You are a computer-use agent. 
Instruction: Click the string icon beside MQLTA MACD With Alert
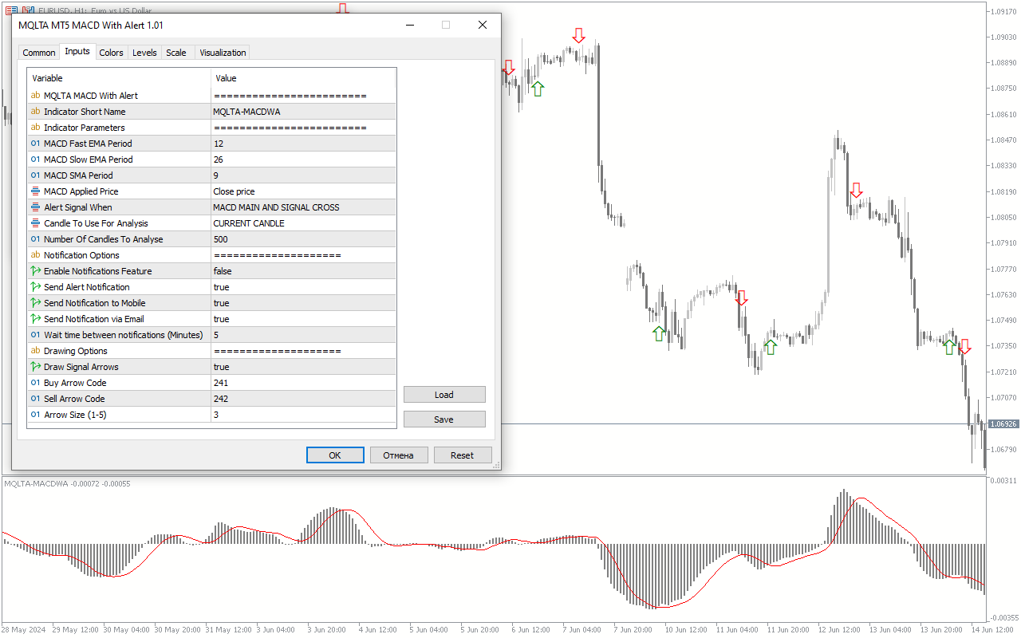[x=35, y=96]
